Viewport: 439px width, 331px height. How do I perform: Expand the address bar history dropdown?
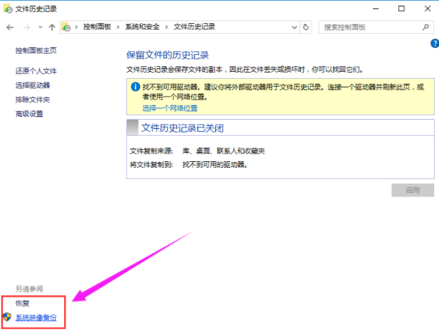pos(295,27)
